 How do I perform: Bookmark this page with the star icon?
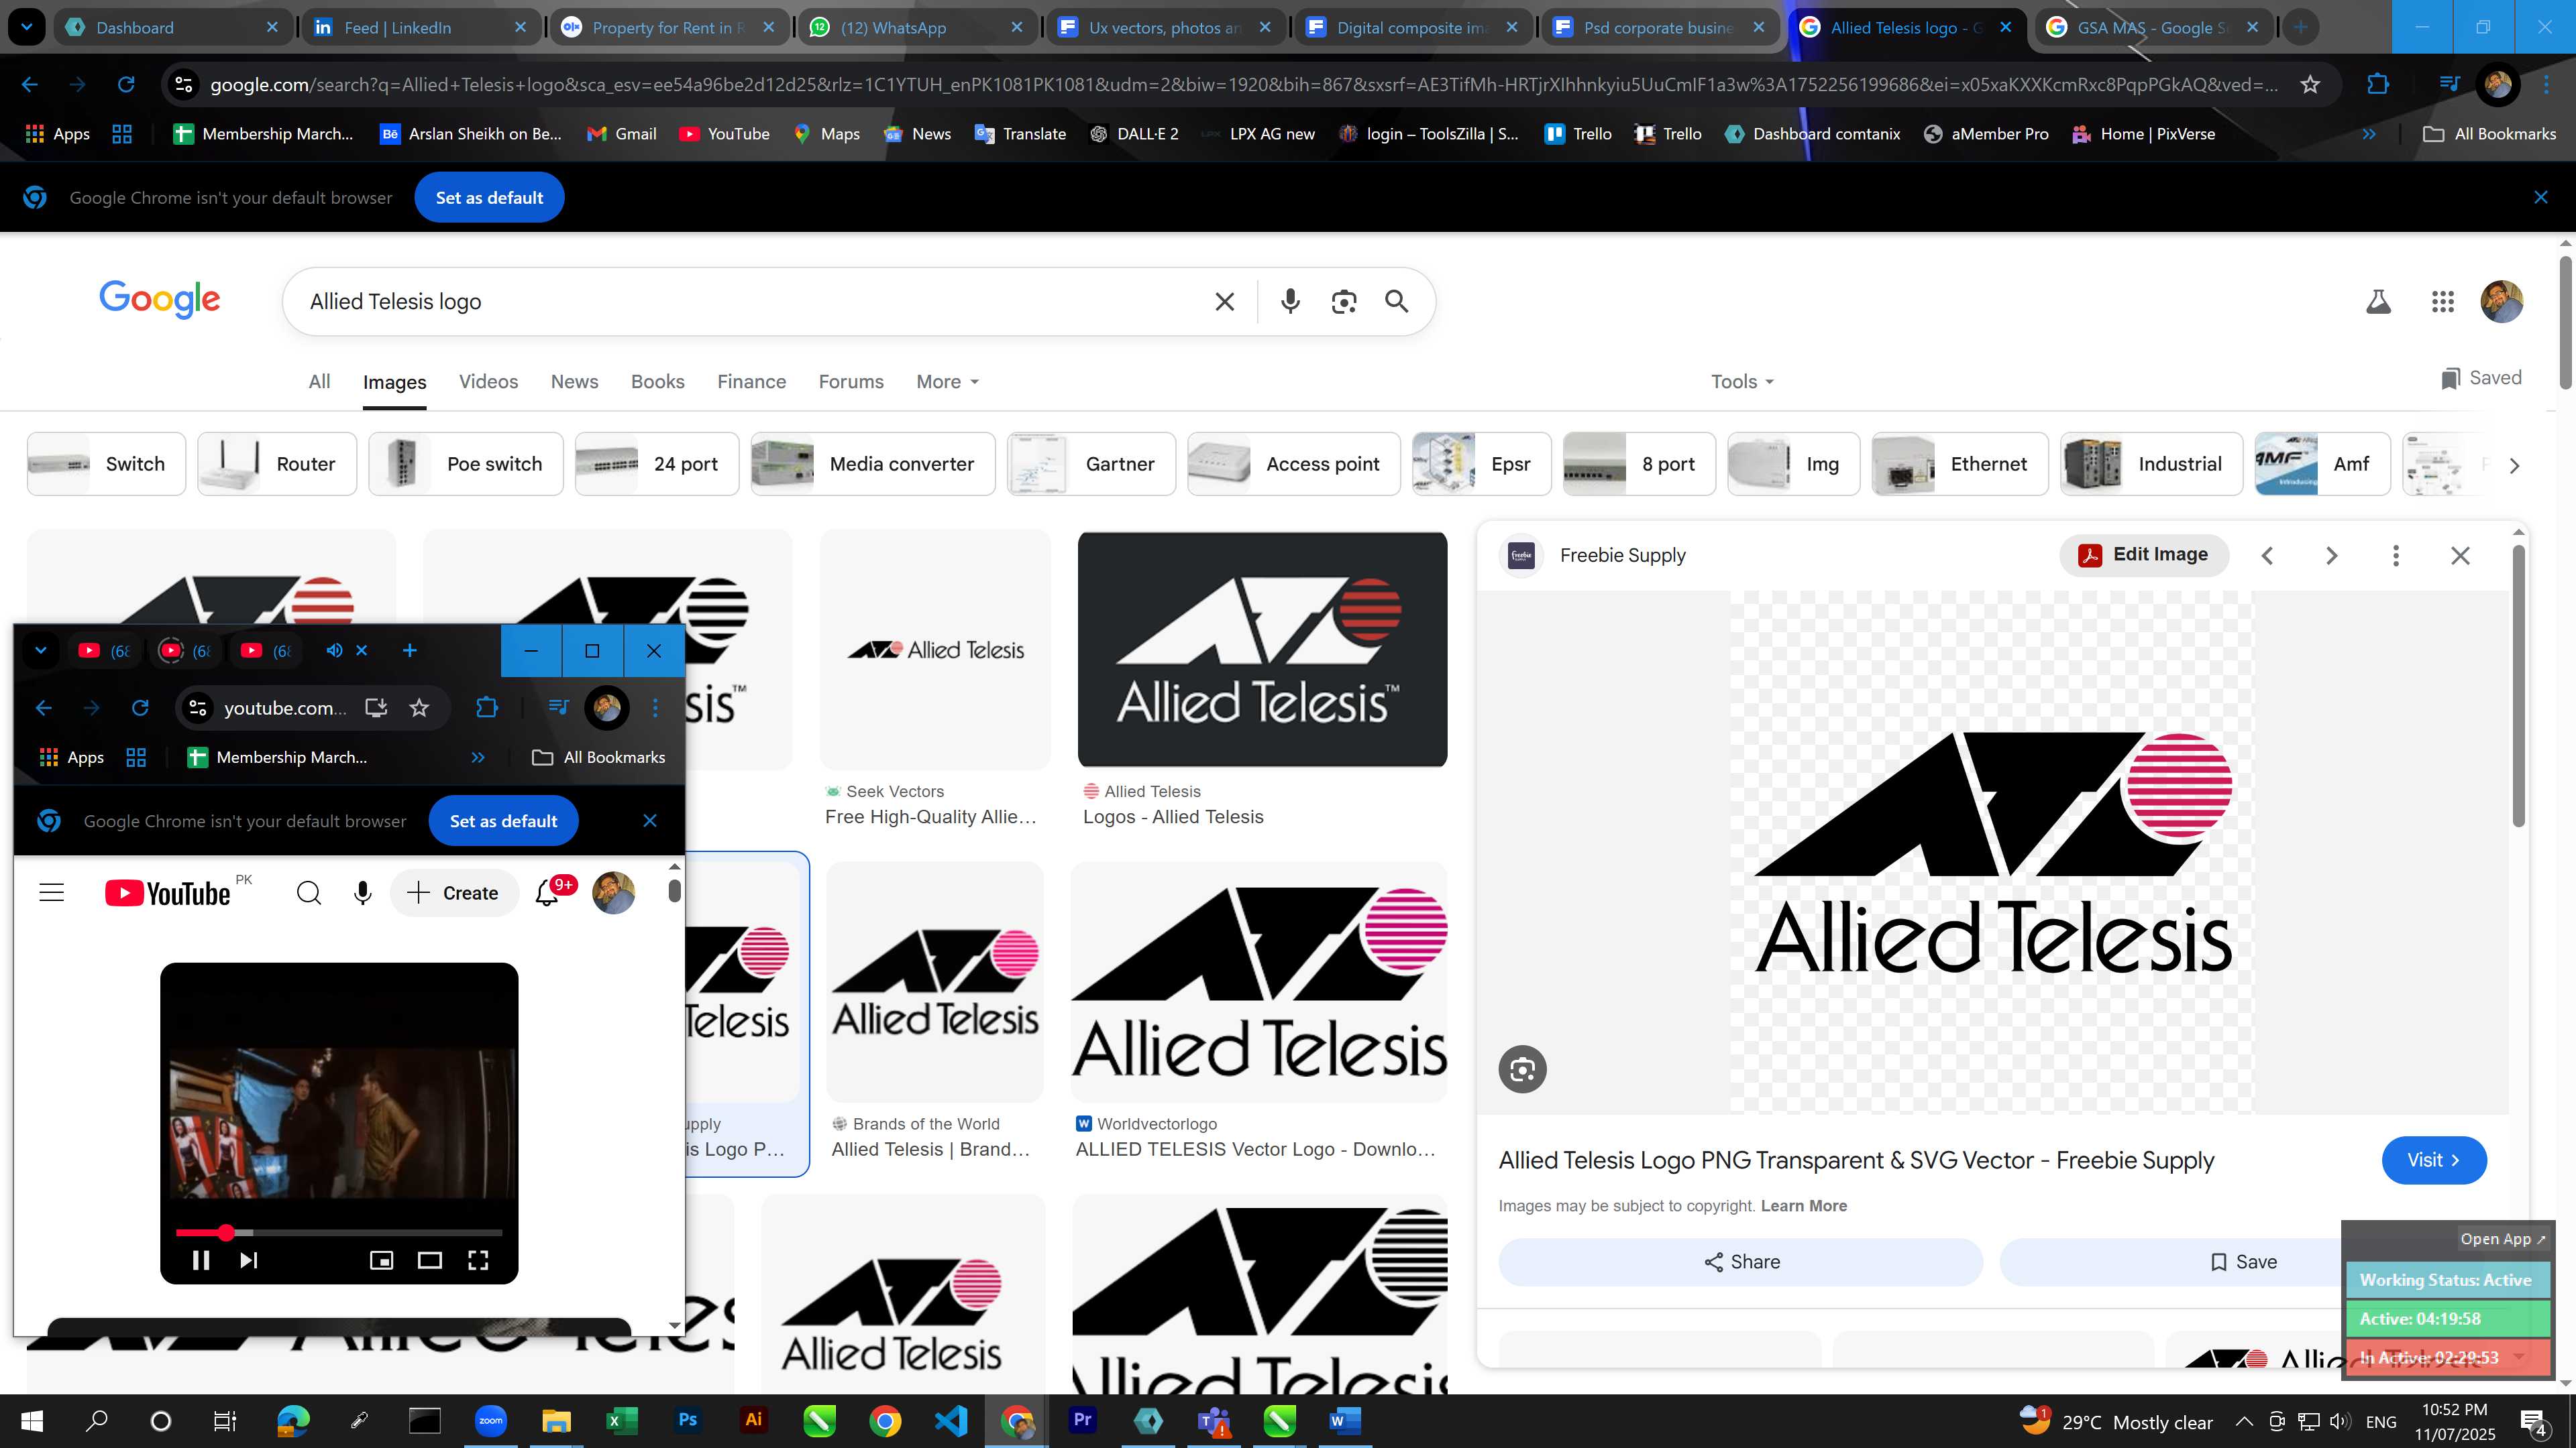(x=2310, y=85)
